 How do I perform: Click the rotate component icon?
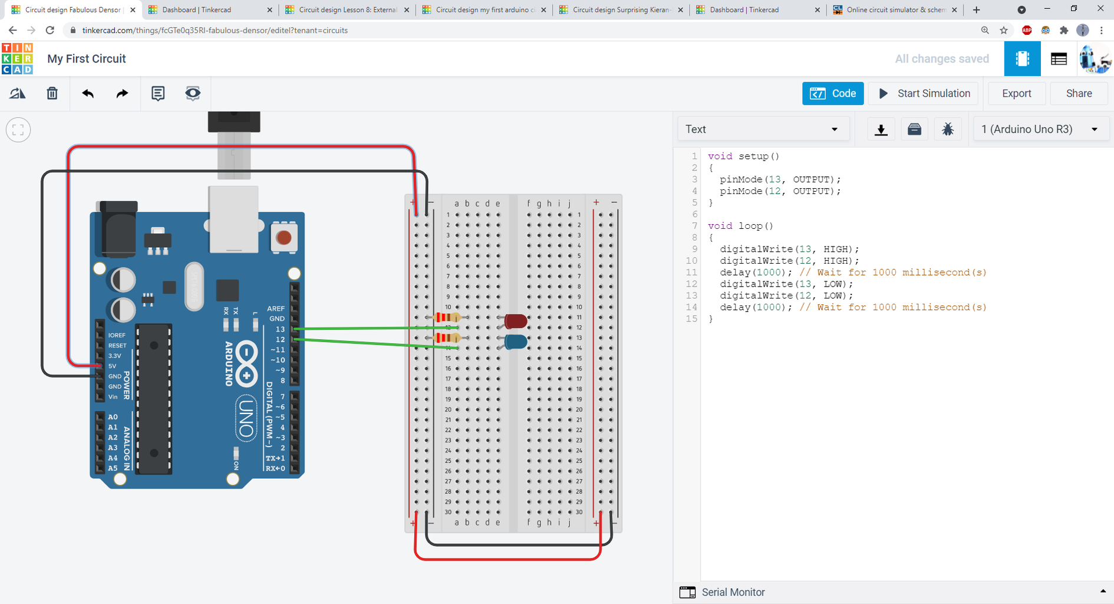click(x=18, y=93)
